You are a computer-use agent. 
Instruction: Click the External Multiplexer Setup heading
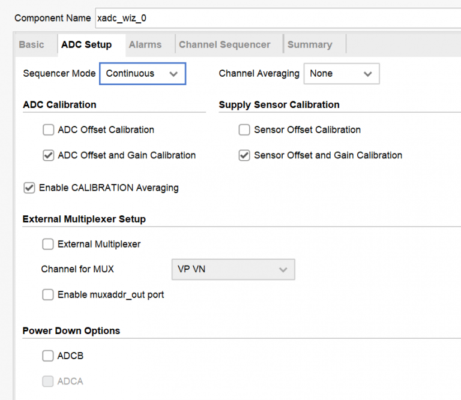pyautogui.click(x=84, y=219)
